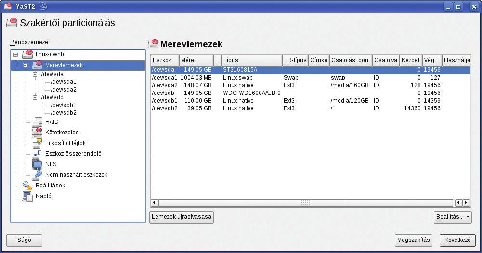Sort table by Csatolási pont column header
Viewport: 482px width, 253px height.
[x=351, y=60]
